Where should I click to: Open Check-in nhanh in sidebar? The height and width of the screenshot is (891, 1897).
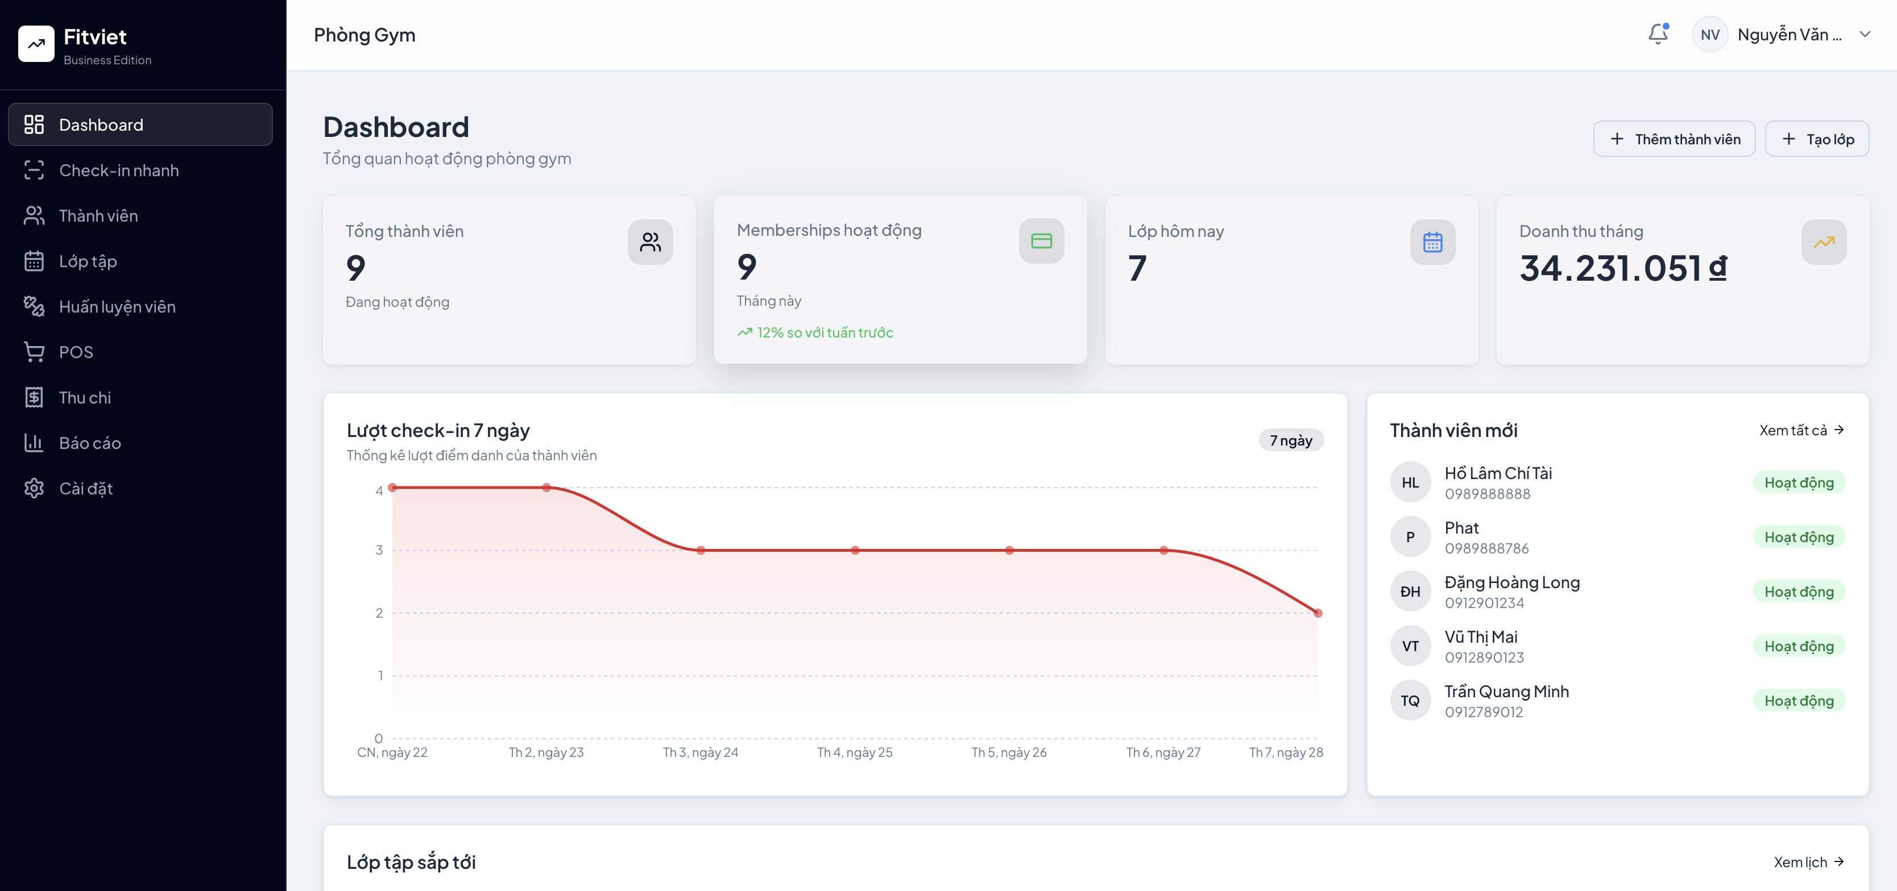tap(118, 170)
